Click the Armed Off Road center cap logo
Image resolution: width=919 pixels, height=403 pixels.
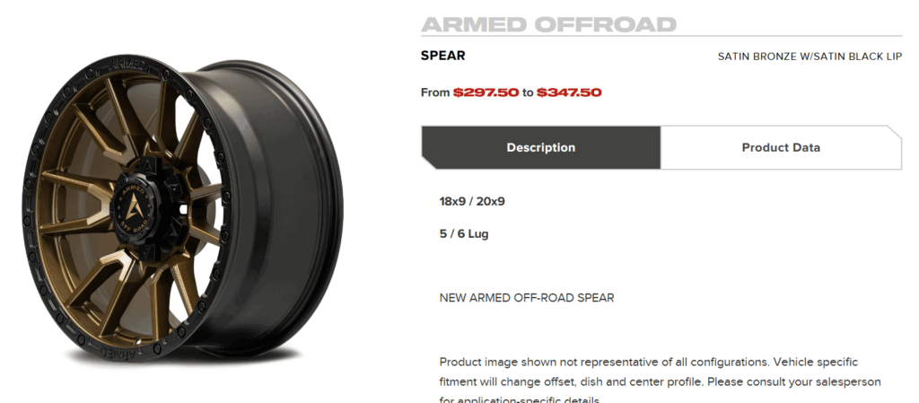tap(133, 208)
